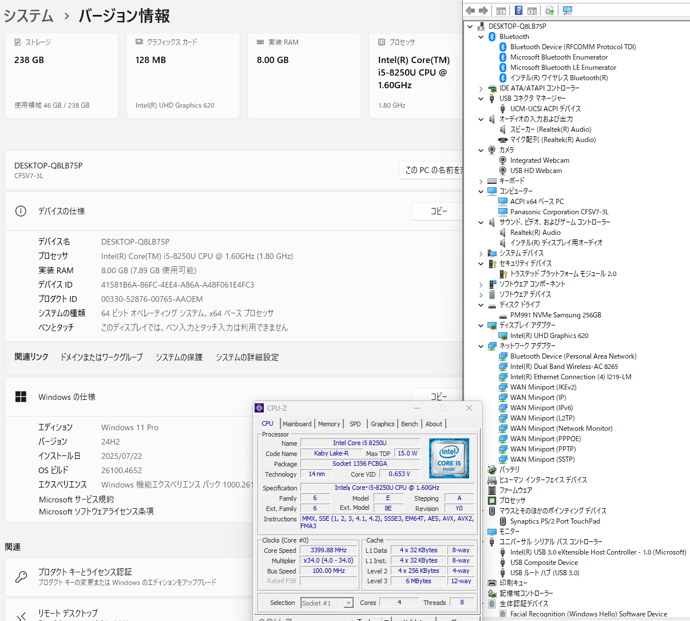The height and width of the screenshot is (621, 690).
Task: Open the グラフィックス カード 128 MB card
Action: point(183,76)
